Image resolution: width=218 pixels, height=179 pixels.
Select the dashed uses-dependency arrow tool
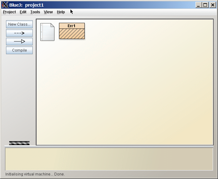(19, 33)
